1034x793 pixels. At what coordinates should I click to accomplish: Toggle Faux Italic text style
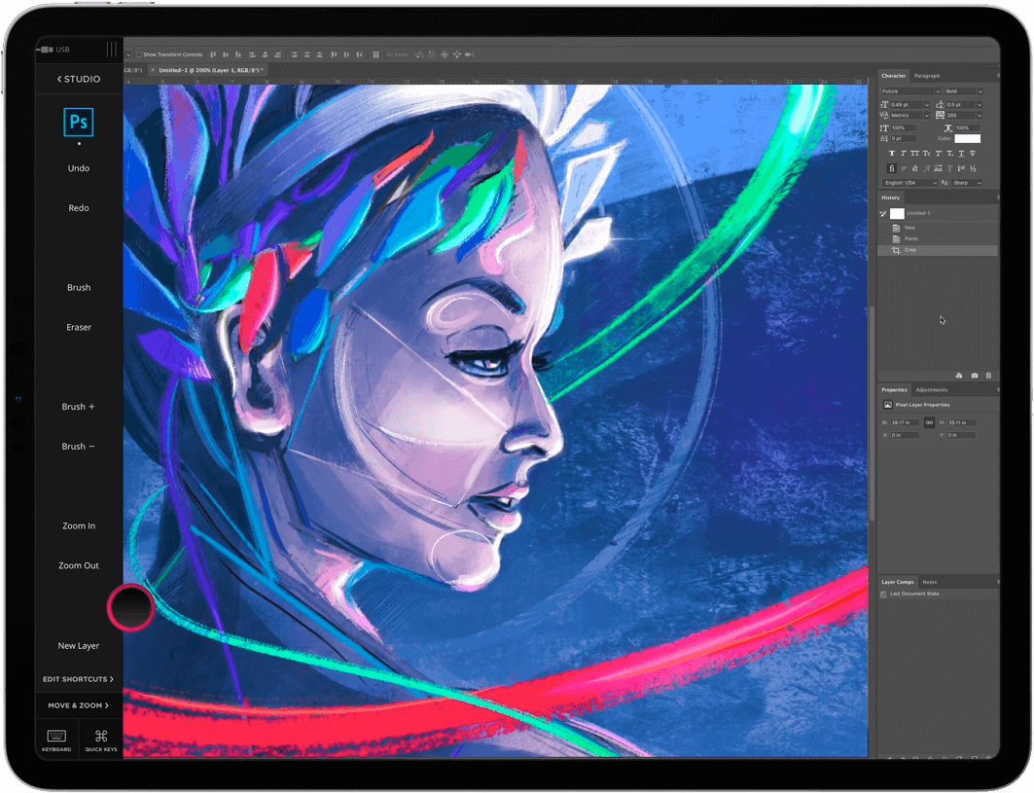pos(904,153)
